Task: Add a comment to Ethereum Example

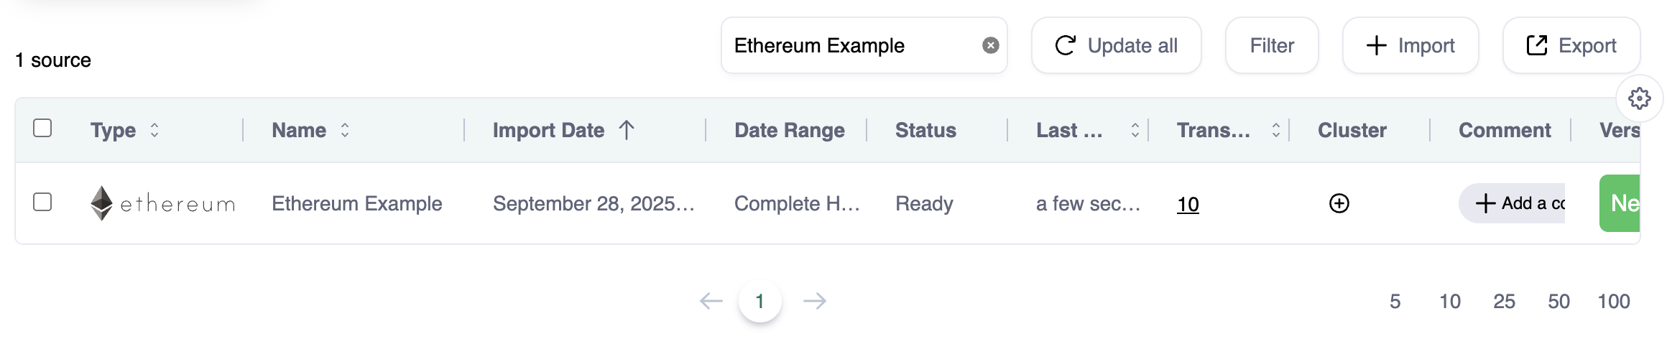Action: tap(1512, 204)
